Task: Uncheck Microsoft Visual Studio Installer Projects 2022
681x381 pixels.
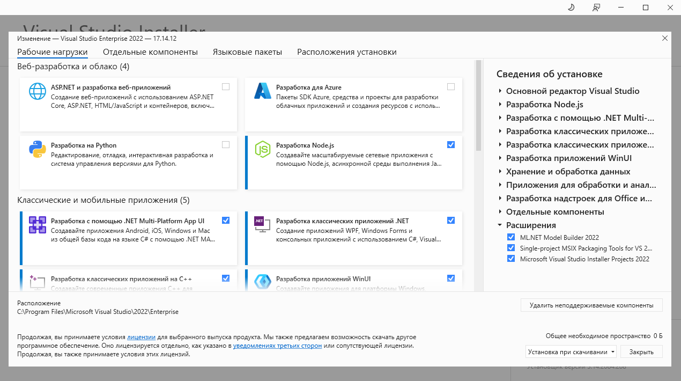Action: coord(511,259)
